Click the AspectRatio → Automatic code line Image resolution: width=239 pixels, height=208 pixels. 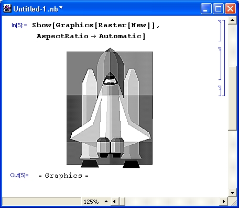click(91, 36)
